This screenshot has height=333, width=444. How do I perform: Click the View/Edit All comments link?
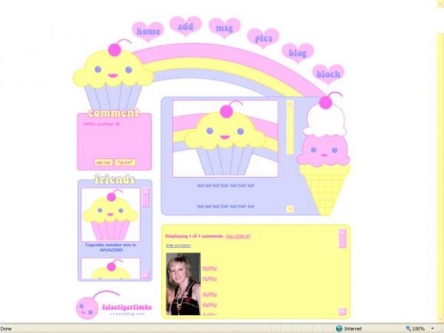point(238,236)
